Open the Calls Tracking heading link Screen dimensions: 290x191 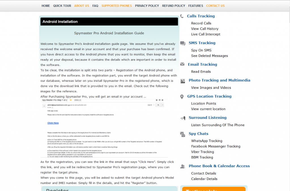[201, 16]
